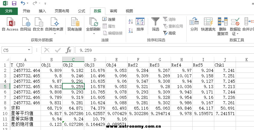This screenshot has height=130, width=254.
Task: Select row header 9
Action: point(5,108)
